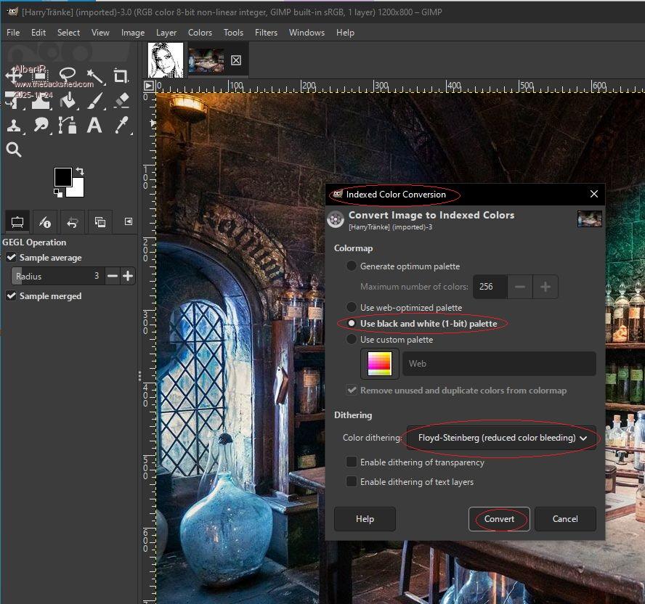Choose Generate optimum palette option

352,266
